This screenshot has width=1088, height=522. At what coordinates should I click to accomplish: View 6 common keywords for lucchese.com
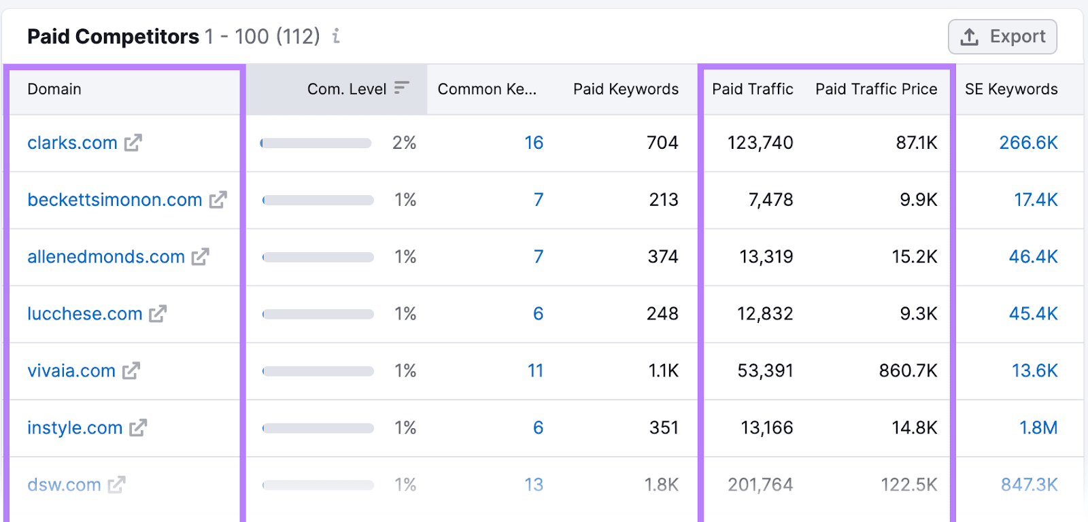(538, 314)
